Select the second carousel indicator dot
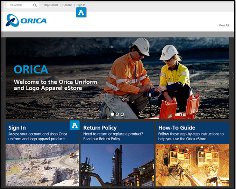236x189 pixels. tap(117, 114)
